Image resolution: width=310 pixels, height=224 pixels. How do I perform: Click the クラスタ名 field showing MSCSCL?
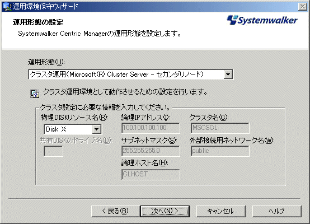pyautogui.click(x=220, y=128)
